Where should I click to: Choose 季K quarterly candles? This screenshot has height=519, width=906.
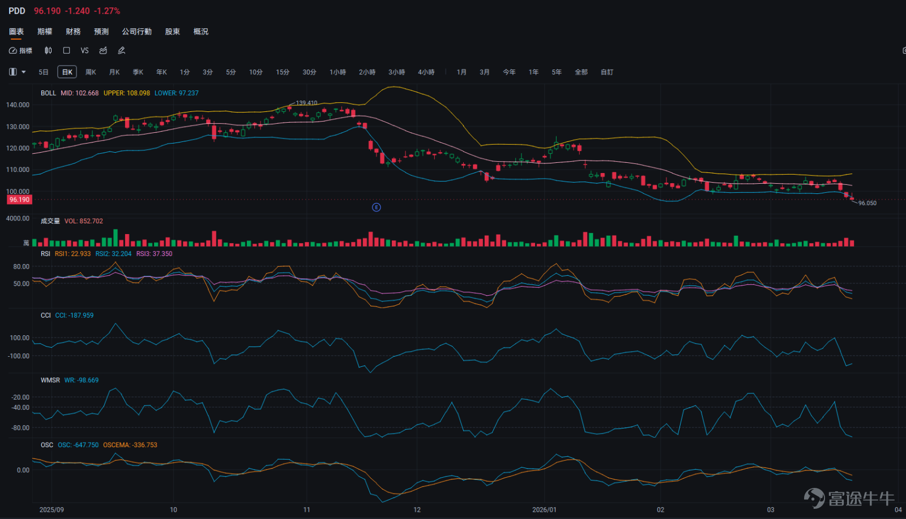coord(138,72)
